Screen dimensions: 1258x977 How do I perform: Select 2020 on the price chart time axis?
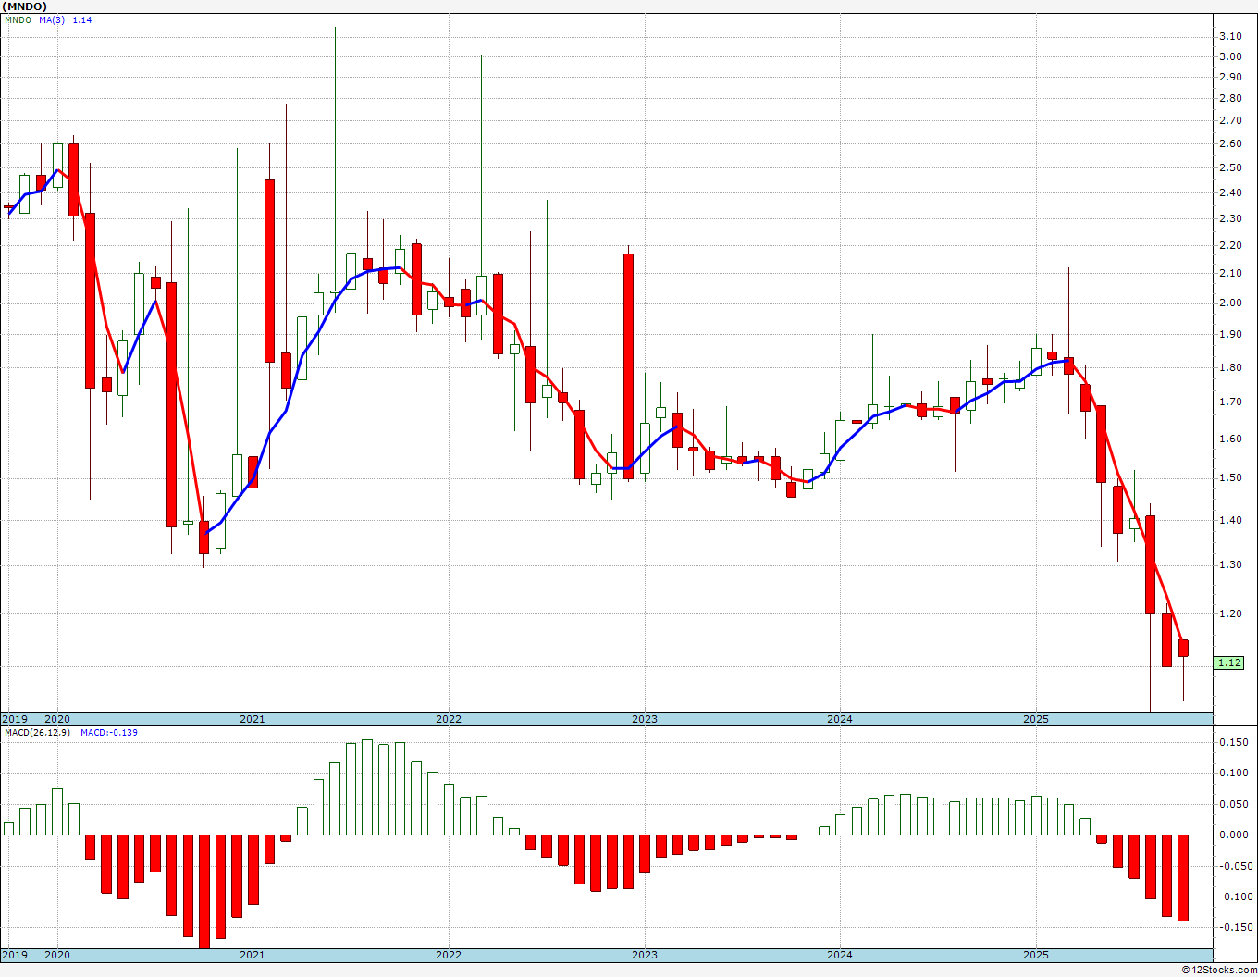point(57,719)
